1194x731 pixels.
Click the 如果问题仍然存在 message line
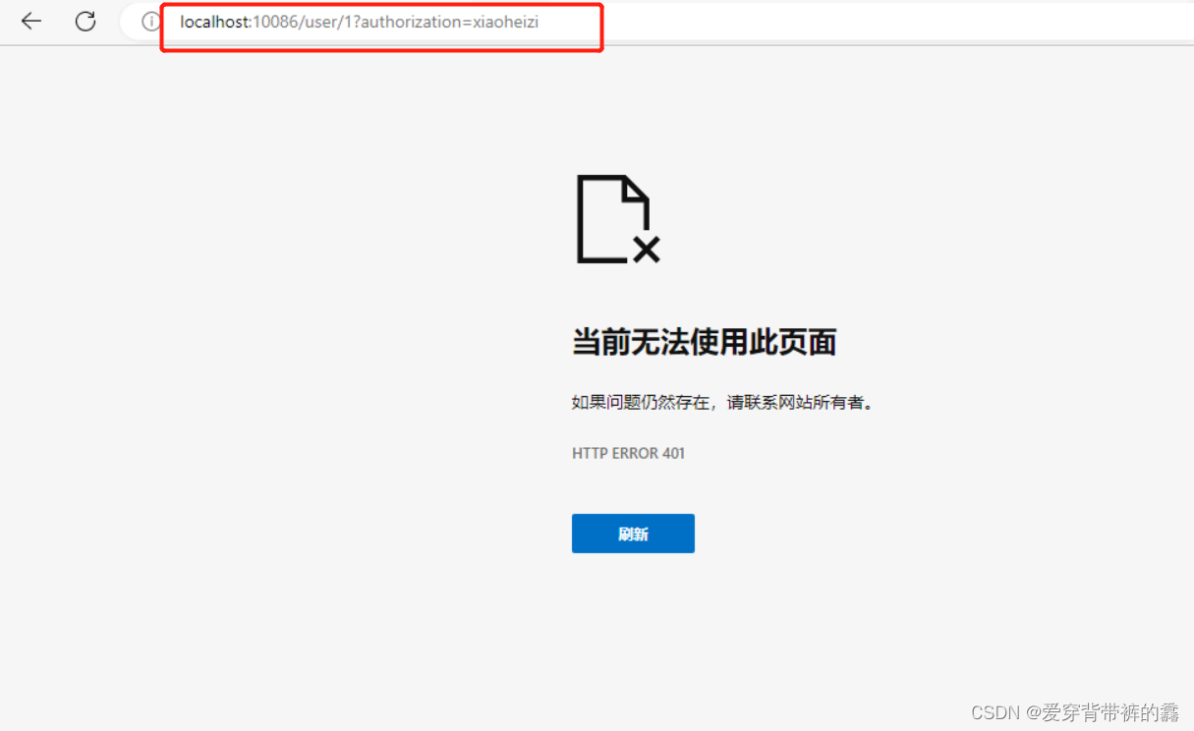[722, 402]
